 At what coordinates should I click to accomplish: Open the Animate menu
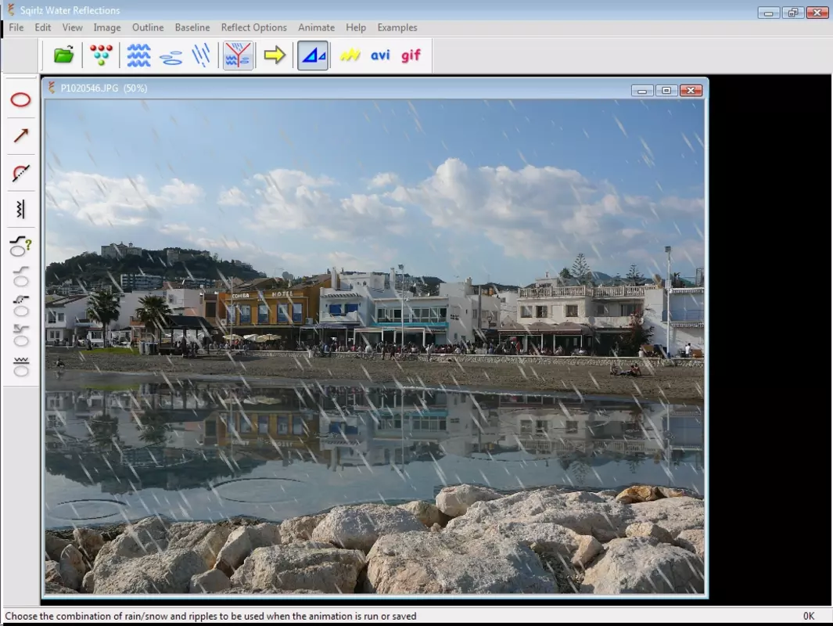coord(316,27)
